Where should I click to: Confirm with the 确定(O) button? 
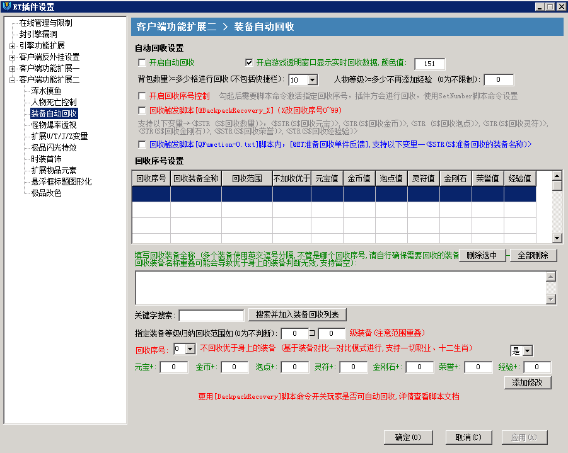(x=409, y=437)
